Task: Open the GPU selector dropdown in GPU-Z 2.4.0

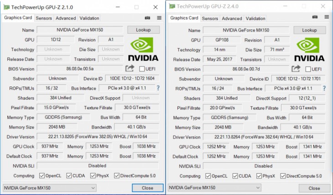Action: click(214, 188)
